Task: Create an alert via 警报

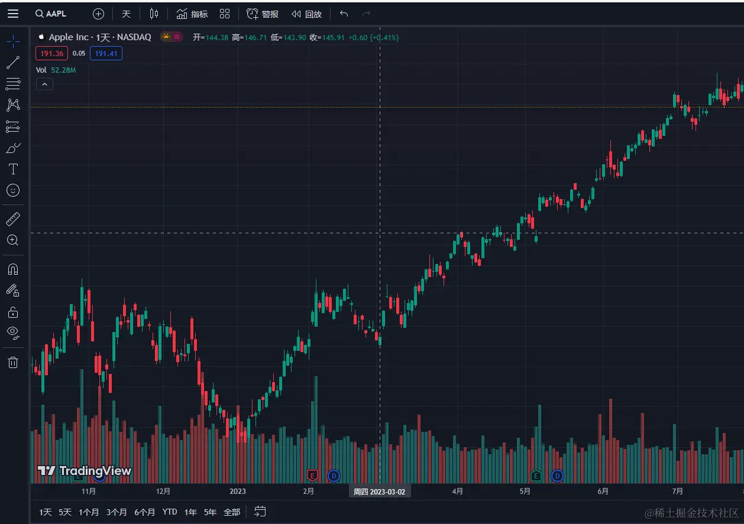Action: [263, 14]
